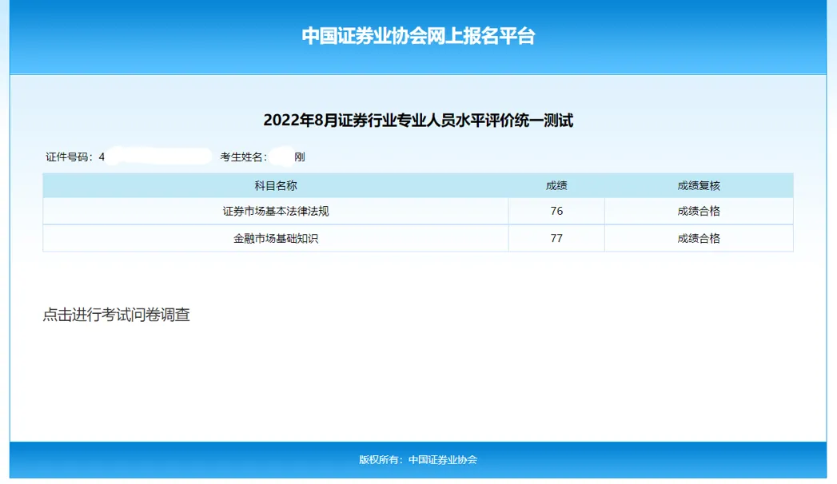Click the score 77 cell
The height and width of the screenshot is (484, 837).
click(x=556, y=238)
